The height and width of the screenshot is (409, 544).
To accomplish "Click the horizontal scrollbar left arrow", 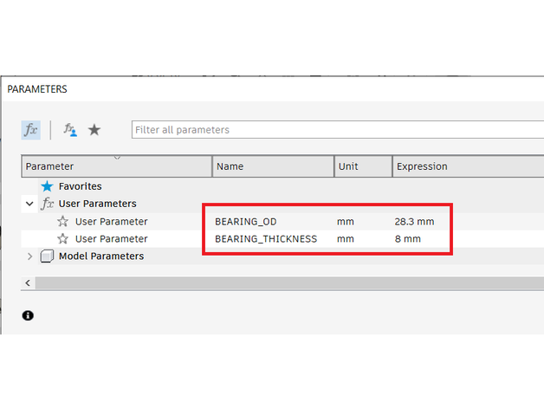I will (29, 283).
